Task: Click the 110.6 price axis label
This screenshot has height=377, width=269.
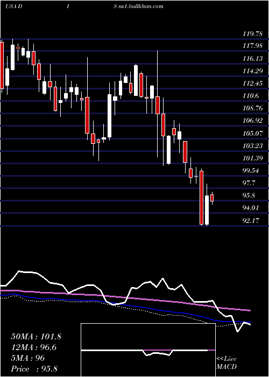Action: (x=251, y=96)
